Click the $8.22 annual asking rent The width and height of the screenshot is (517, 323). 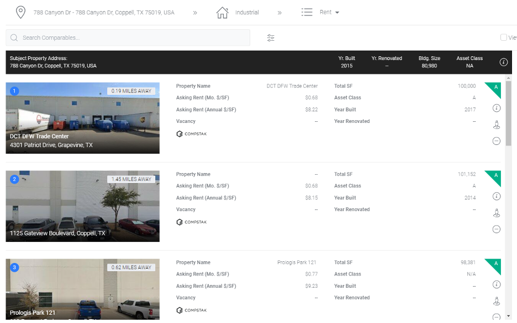[312, 110]
